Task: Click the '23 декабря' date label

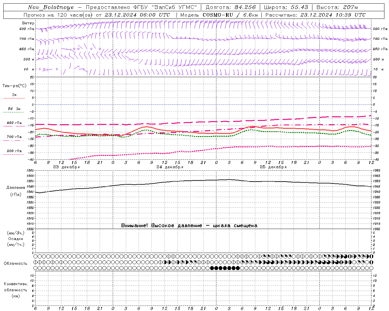Action: (x=67, y=167)
